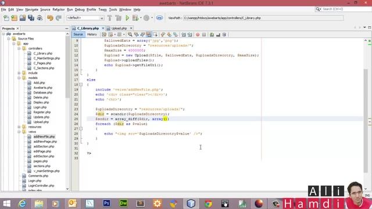Open the Debug Project arrow dropdown
Screen dimensions: 372x209
click(x=141, y=18)
